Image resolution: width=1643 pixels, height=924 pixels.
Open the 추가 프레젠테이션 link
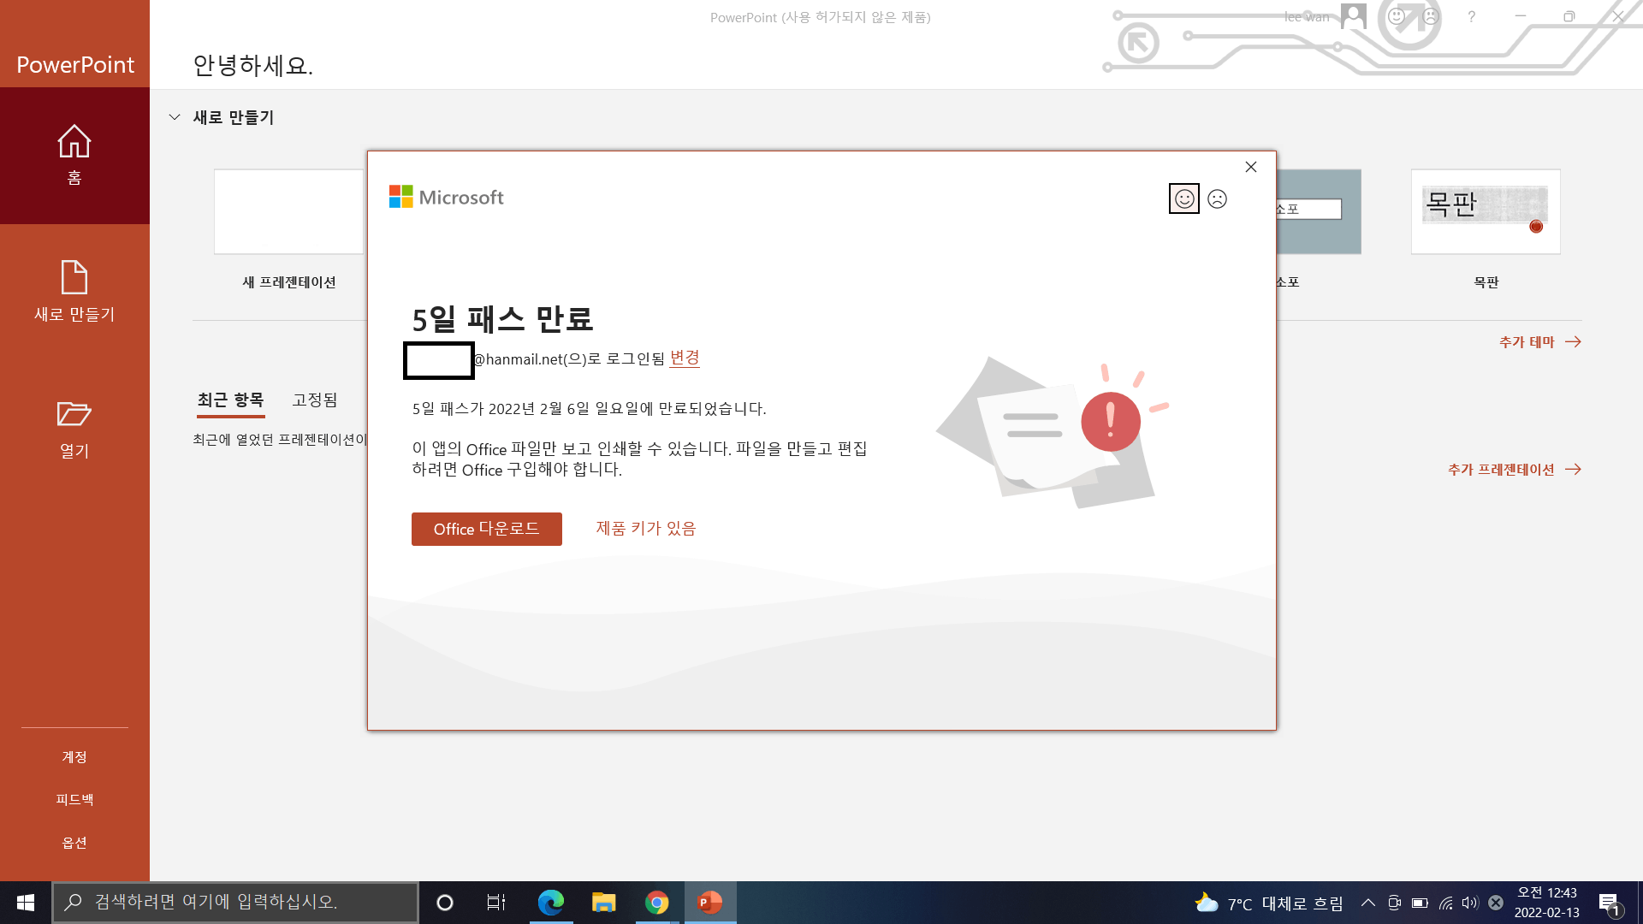tap(1514, 470)
